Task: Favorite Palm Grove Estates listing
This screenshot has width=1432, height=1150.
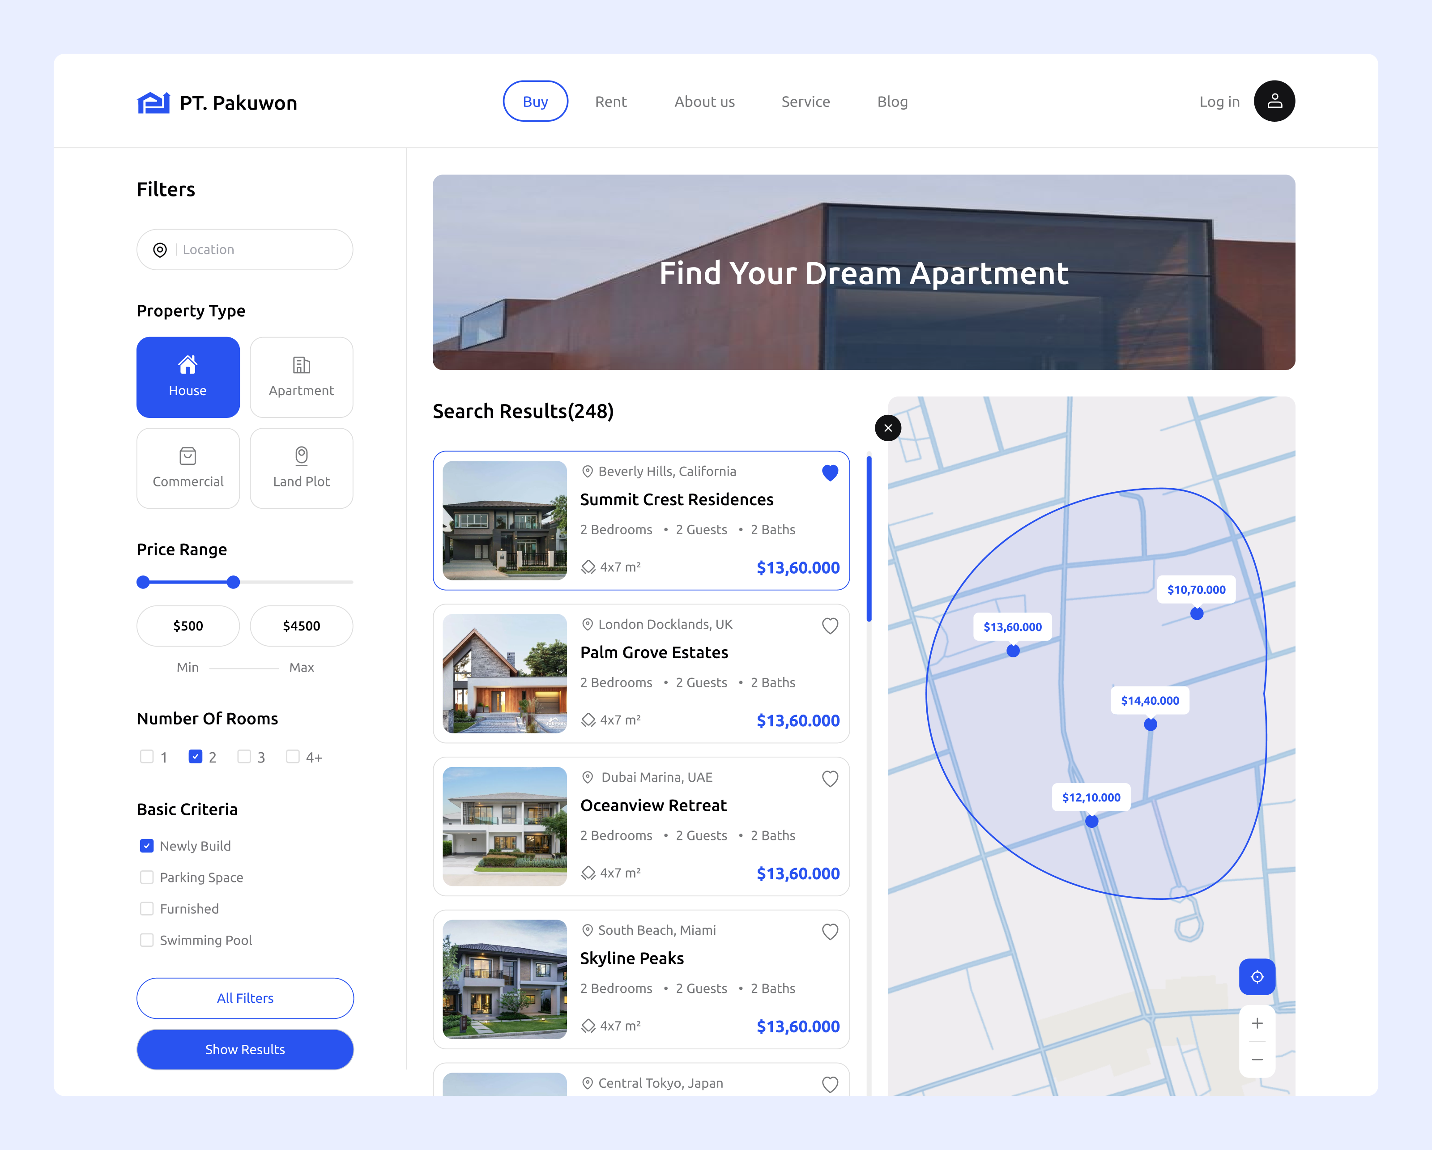Action: 830,625
